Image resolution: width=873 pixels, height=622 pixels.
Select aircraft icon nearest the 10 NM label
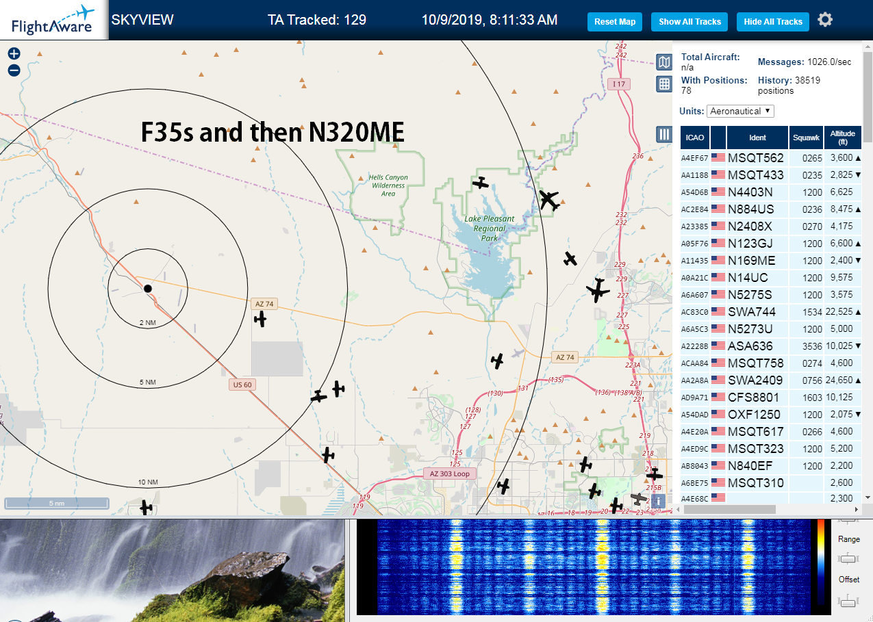[145, 507]
